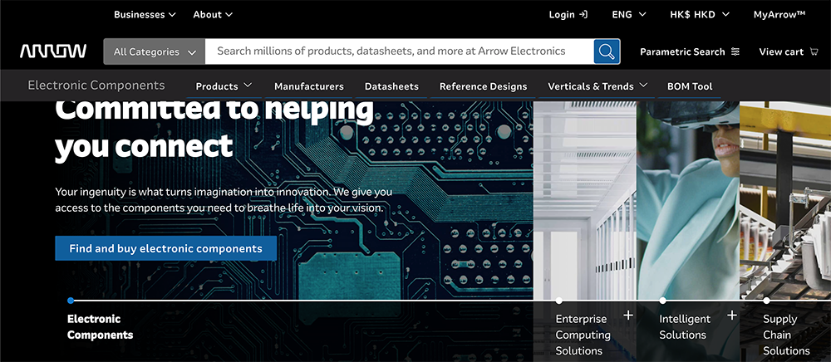The width and height of the screenshot is (831, 362).
Task: Click the server room image panel
Action: tap(585, 200)
